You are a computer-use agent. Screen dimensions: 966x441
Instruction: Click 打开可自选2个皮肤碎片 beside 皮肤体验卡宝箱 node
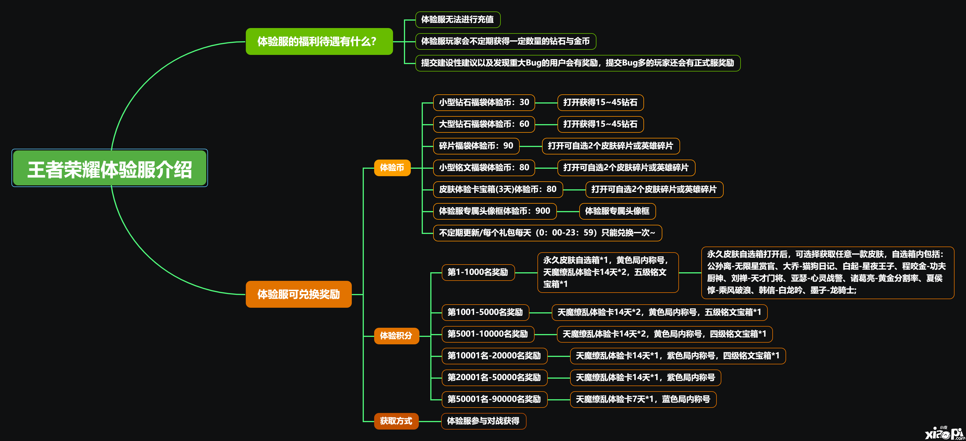pos(654,189)
